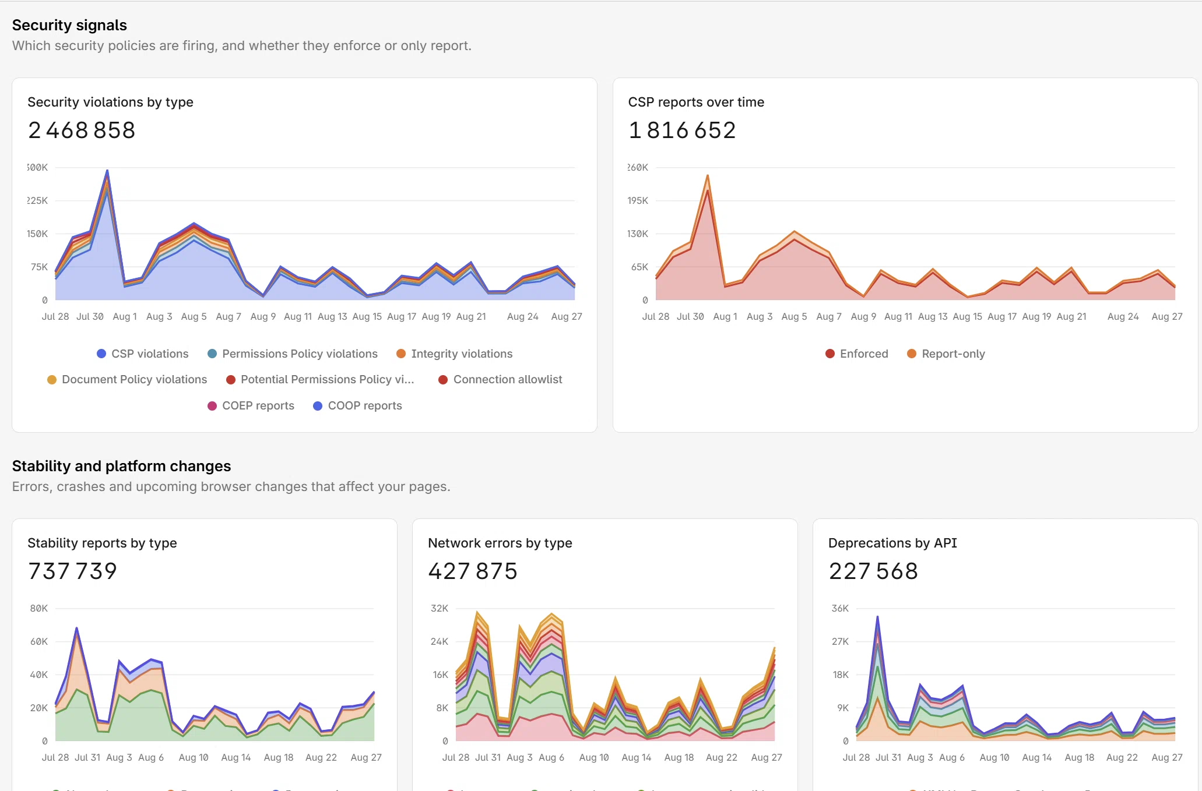Click the Deprecations by API title

tap(892, 543)
